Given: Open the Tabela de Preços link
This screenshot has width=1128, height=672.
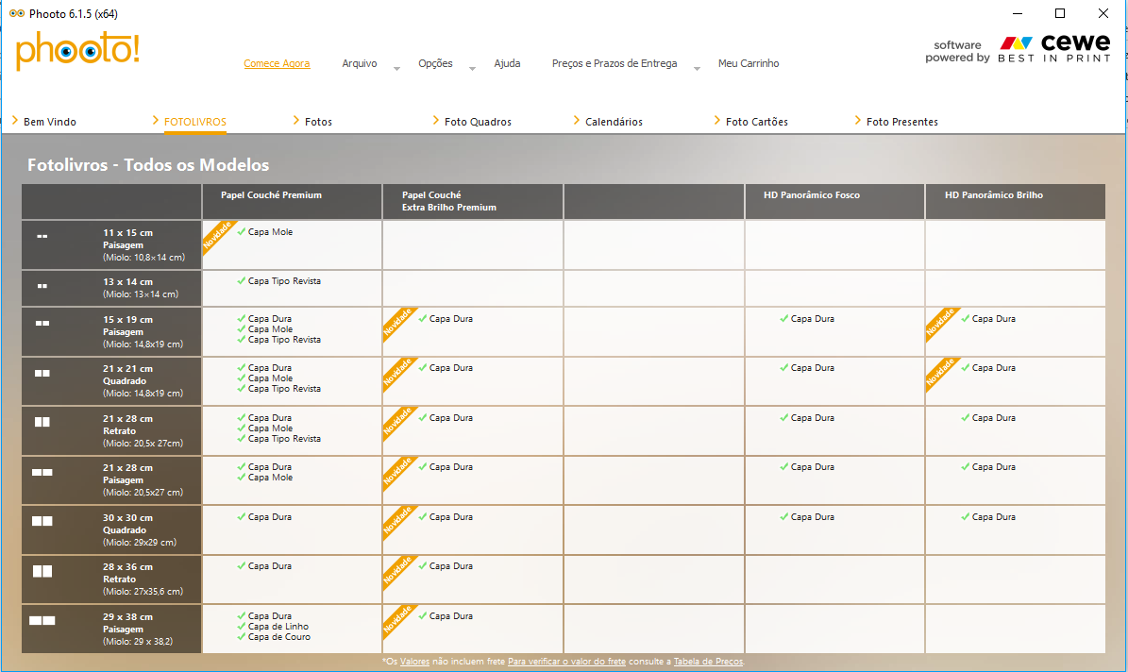Looking at the screenshot, I should (x=708, y=662).
